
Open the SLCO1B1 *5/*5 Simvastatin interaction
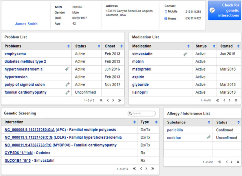point(29,161)
